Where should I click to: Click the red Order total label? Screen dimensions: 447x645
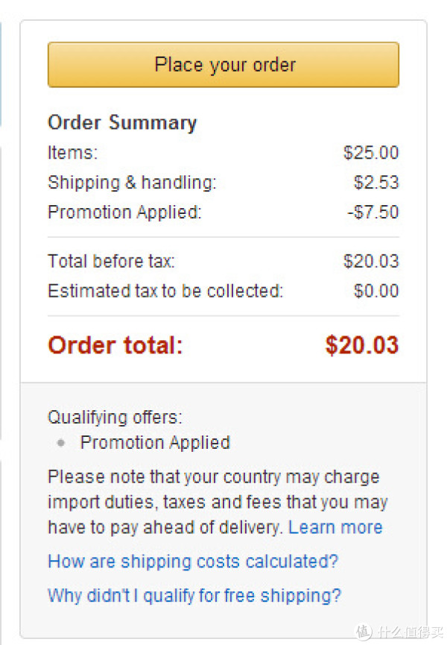[115, 344]
